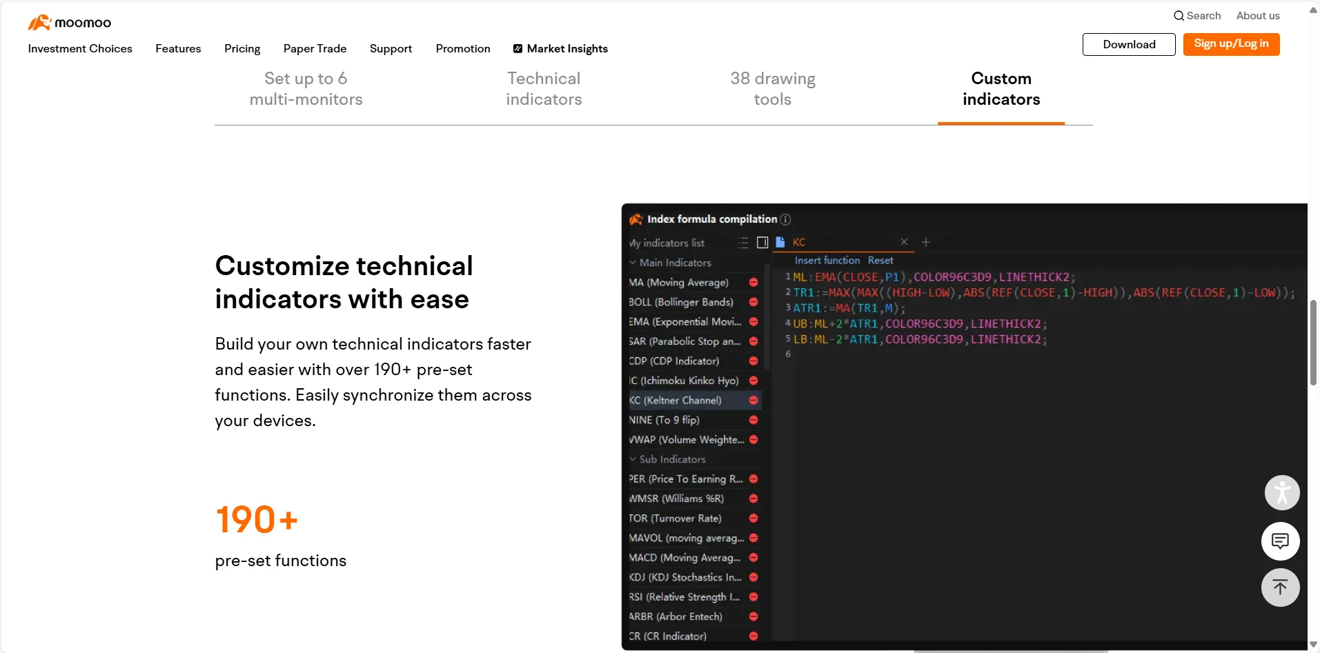1320x653 pixels.
Task: Click the Market Insights link
Action: point(567,49)
